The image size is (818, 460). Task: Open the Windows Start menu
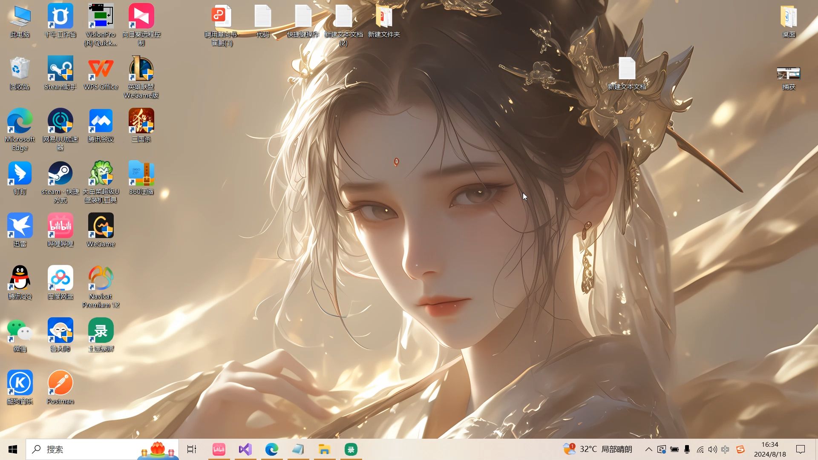tap(13, 449)
